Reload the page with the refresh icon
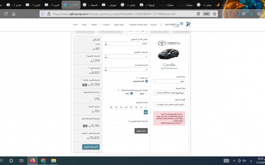This screenshot has width=265, height=165. 6,14
